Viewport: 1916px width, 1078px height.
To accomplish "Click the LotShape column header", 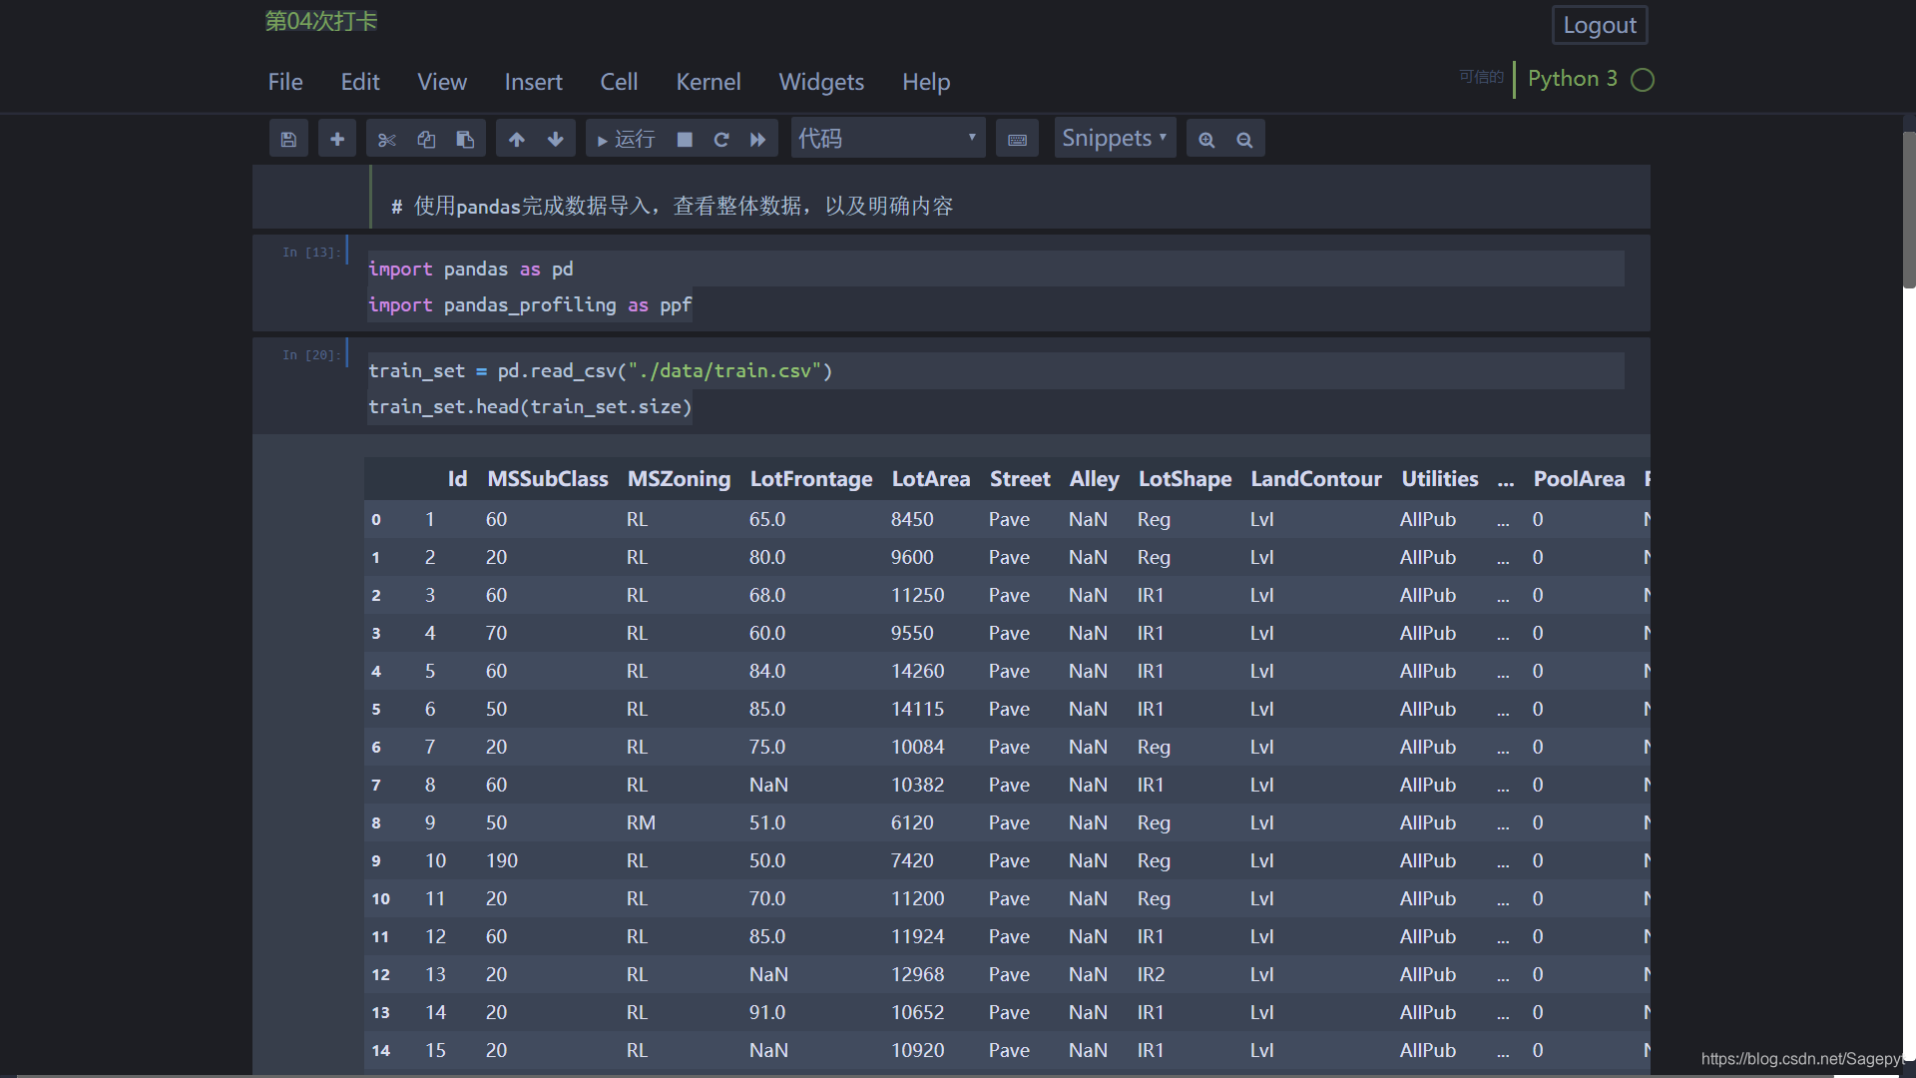I will pyautogui.click(x=1186, y=479).
